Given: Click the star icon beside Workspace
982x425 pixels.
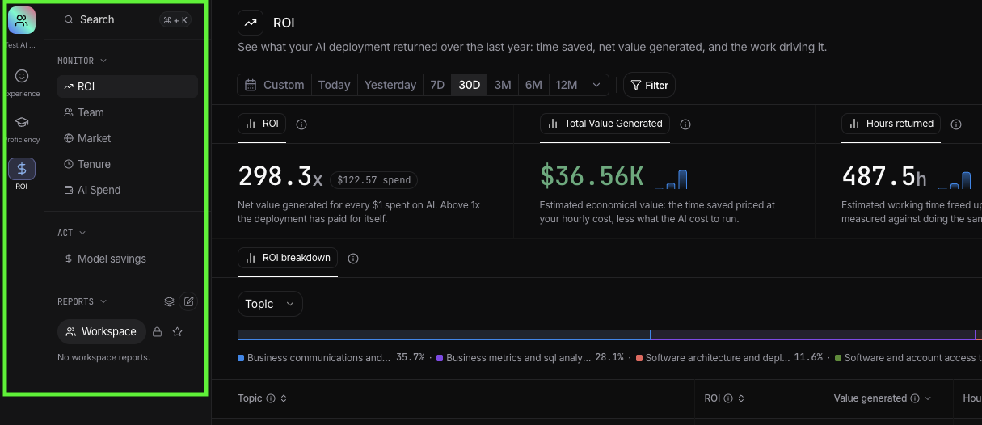Looking at the screenshot, I should click(177, 331).
